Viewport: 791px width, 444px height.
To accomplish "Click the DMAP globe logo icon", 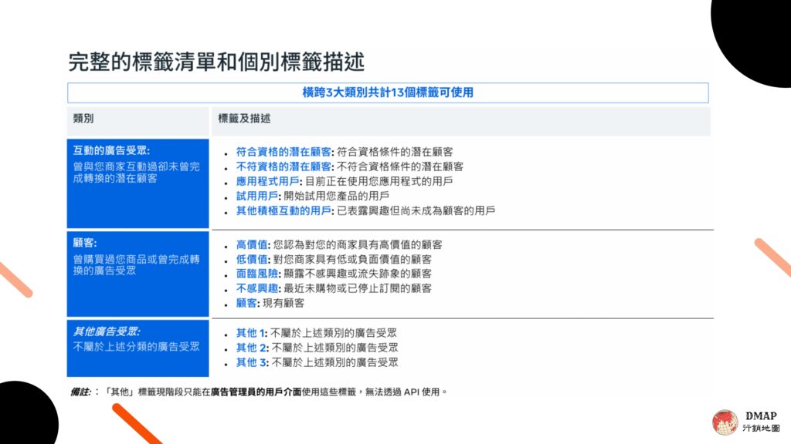I will click(x=725, y=422).
